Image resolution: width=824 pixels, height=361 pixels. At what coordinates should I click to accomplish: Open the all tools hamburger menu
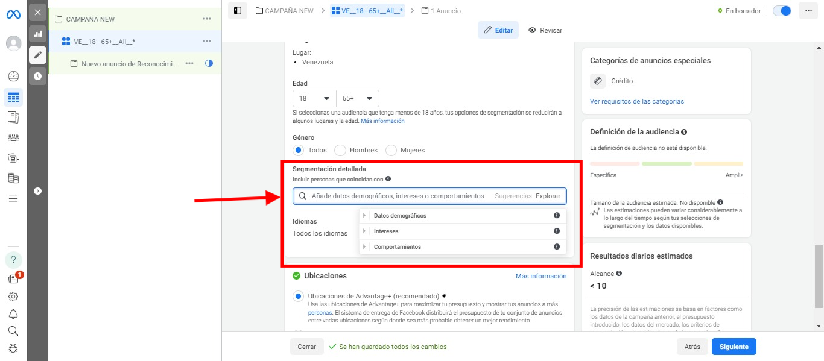point(13,198)
